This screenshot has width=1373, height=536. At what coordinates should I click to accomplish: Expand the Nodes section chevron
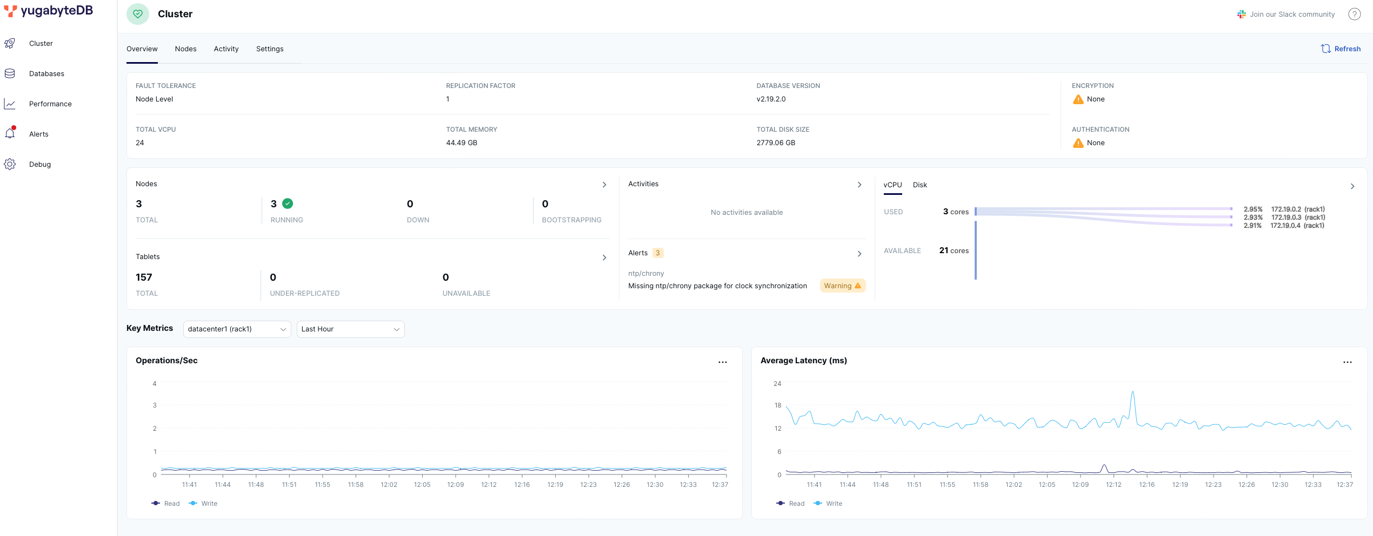click(604, 185)
